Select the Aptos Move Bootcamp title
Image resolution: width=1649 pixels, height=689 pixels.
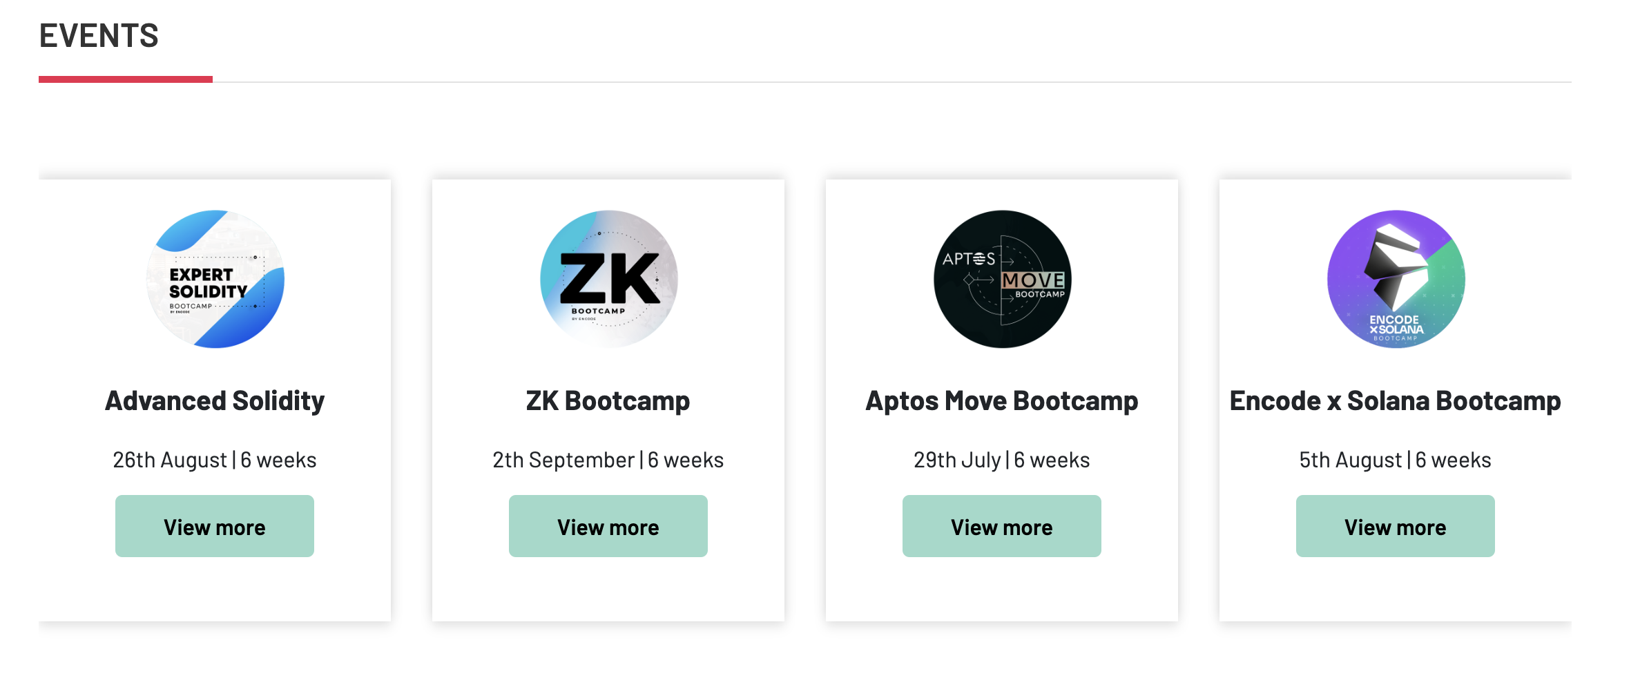pos(1001,400)
